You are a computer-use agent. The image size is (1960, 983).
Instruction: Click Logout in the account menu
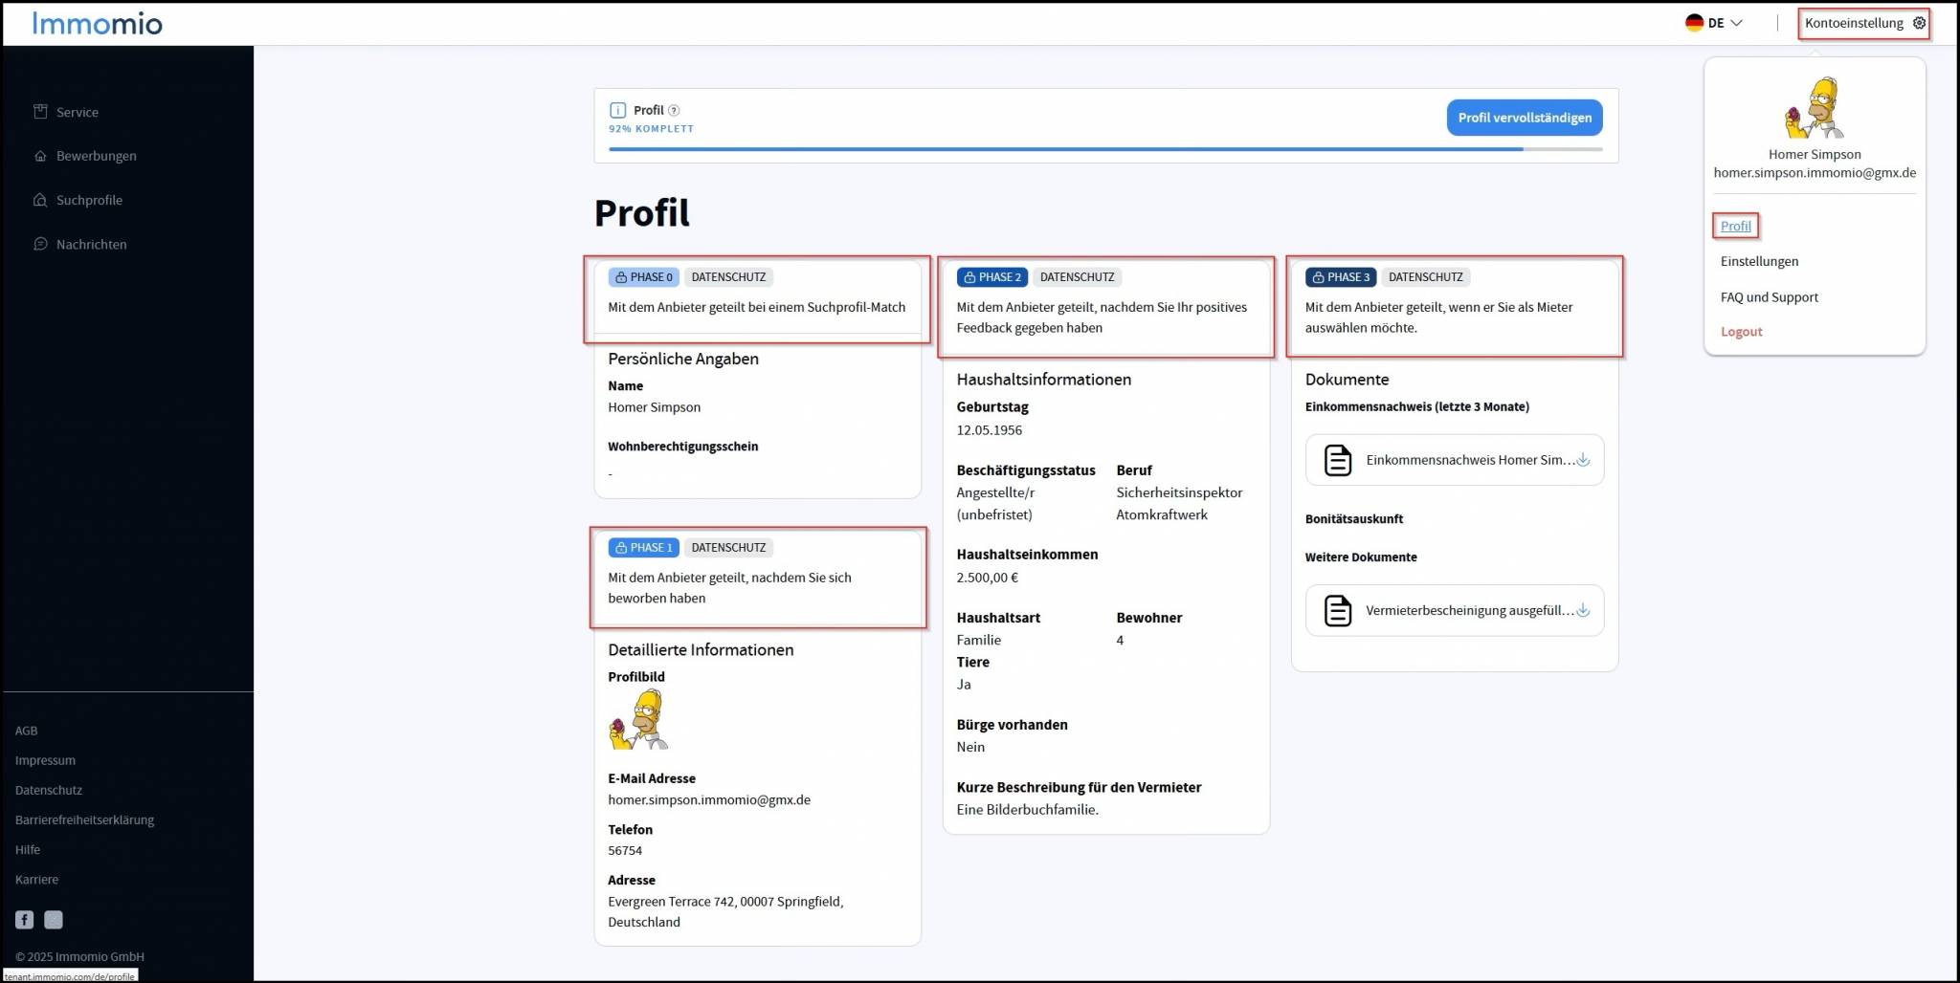click(x=1741, y=332)
